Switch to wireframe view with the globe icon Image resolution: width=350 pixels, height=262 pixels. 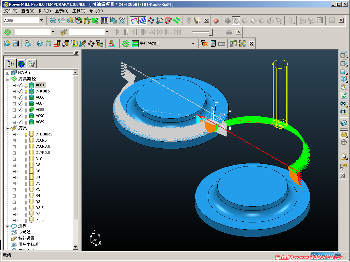tap(344, 142)
